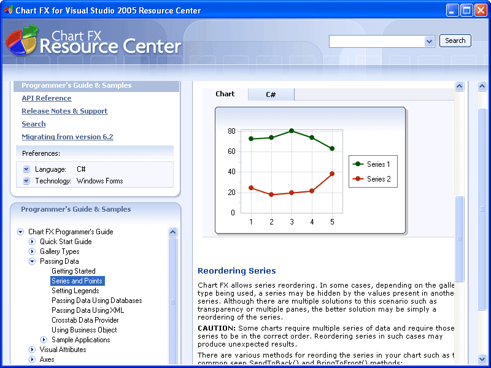Open Passing Data Using XML topic
The height and width of the screenshot is (368, 491).
[x=88, y=310]
